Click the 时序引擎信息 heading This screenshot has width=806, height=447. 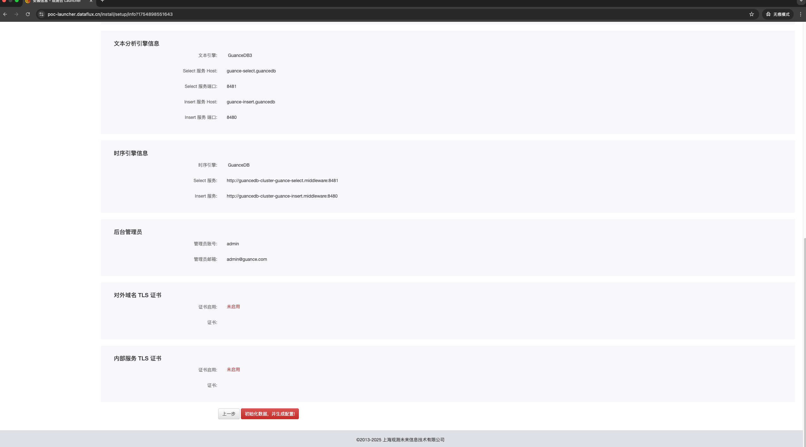[131, 153]
